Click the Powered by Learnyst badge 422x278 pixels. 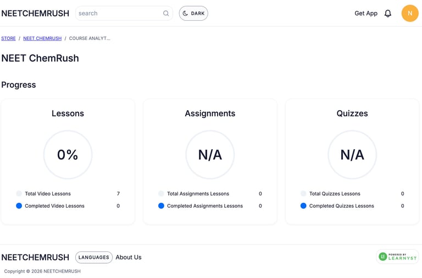(398, 257)
